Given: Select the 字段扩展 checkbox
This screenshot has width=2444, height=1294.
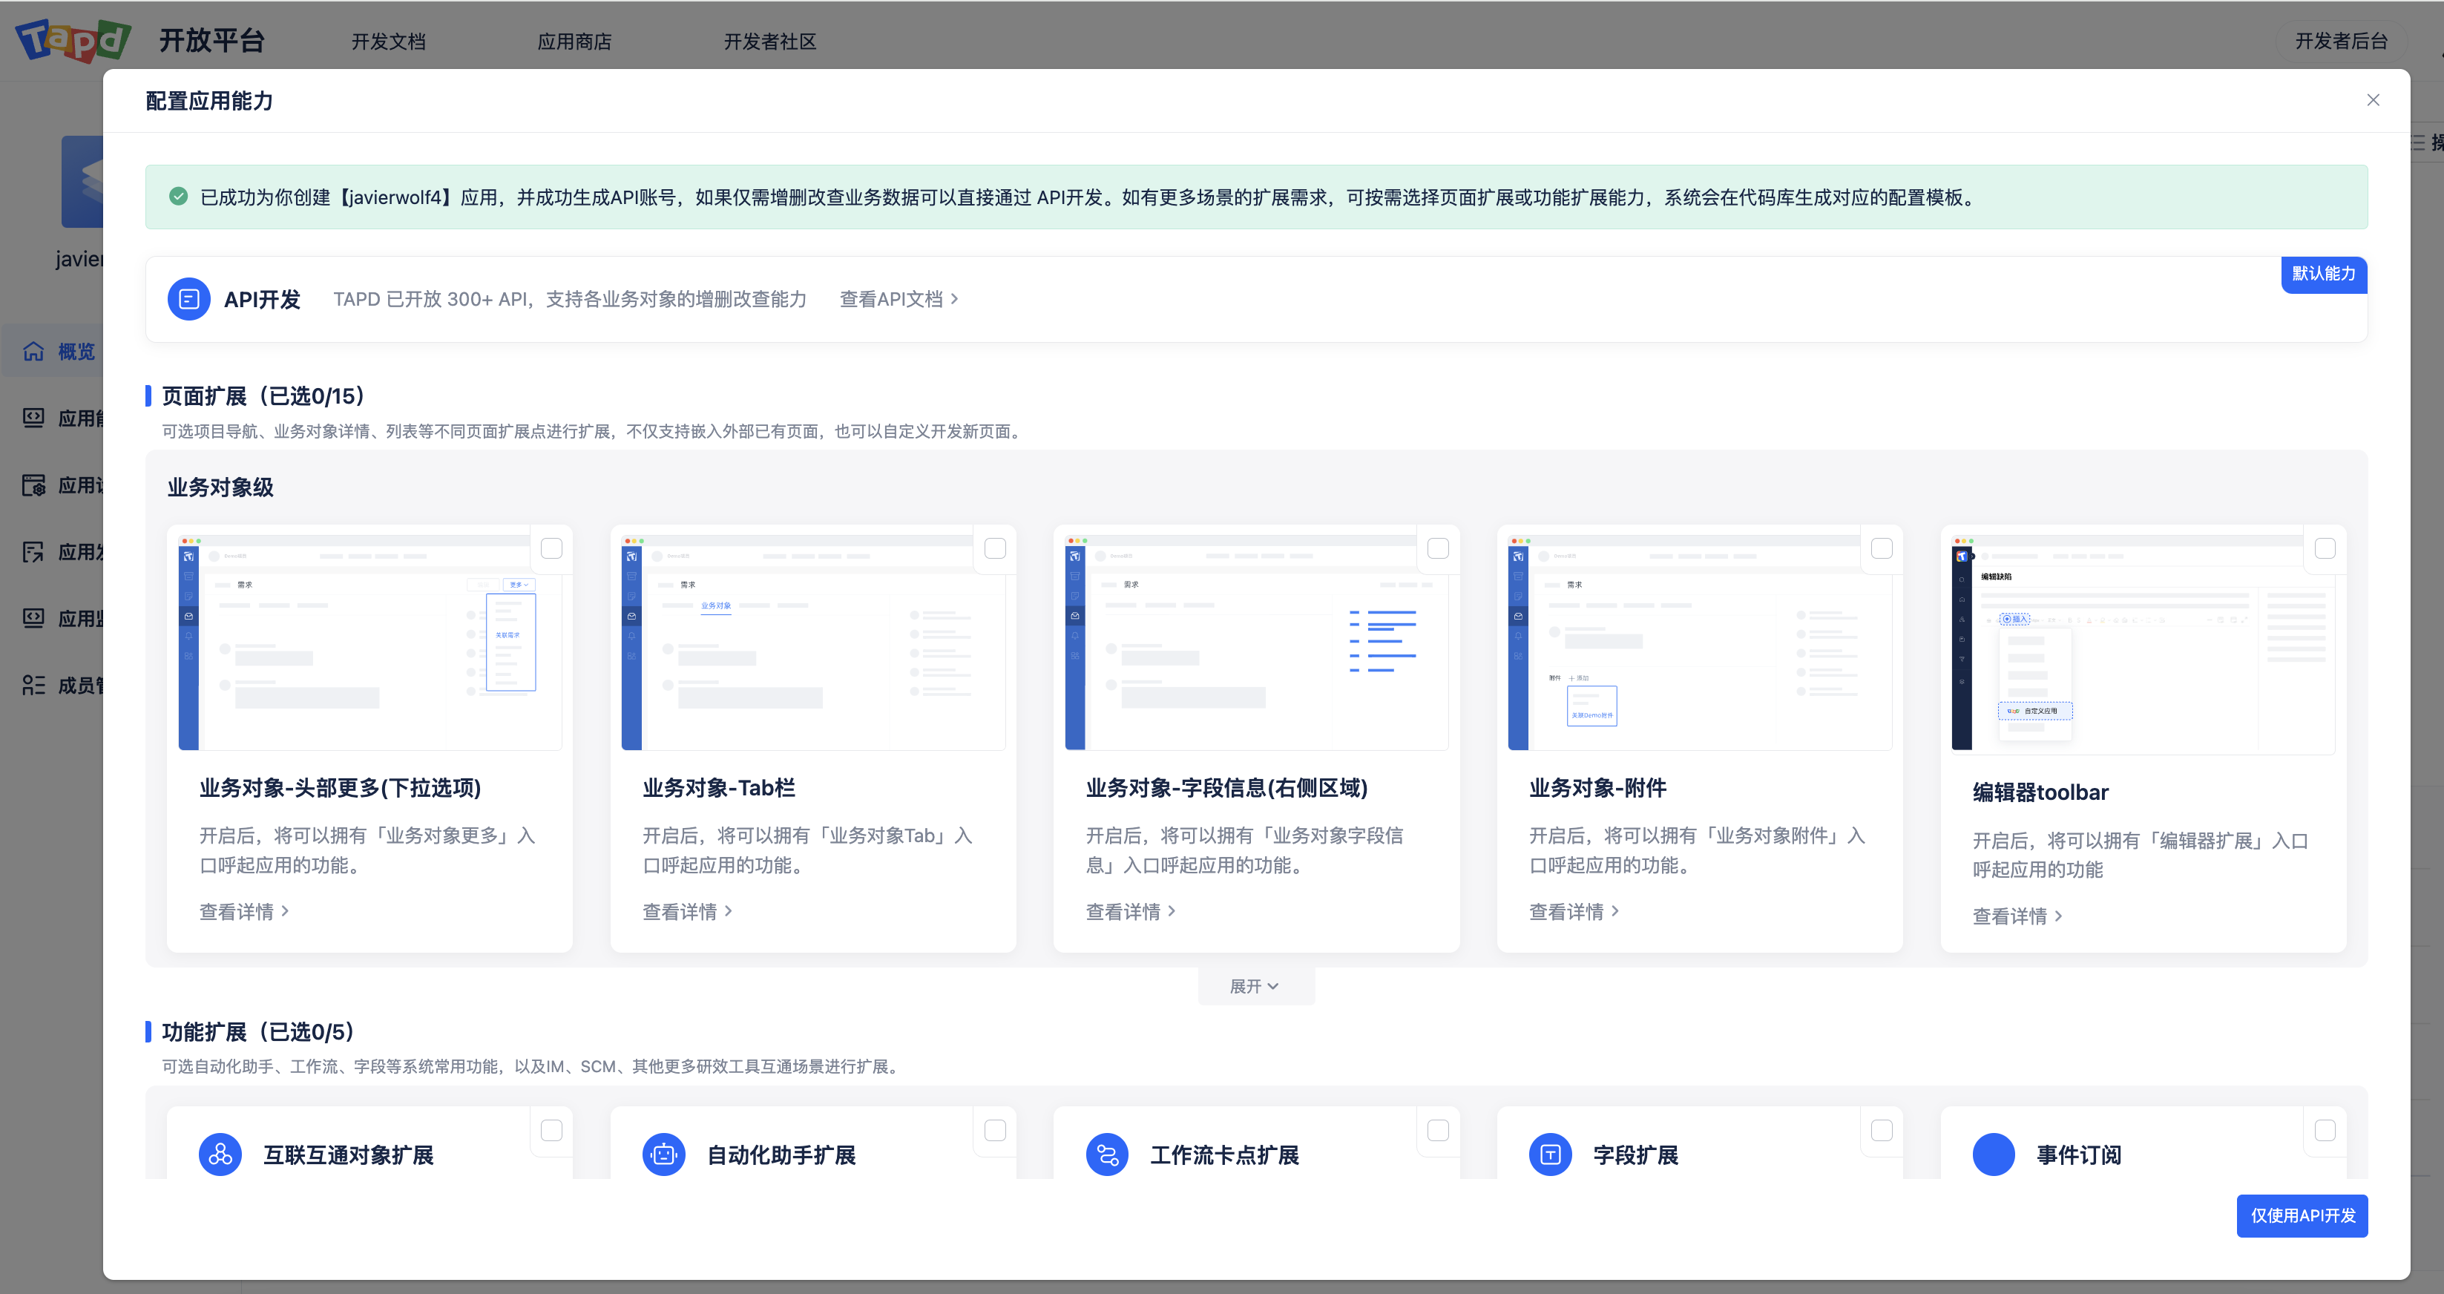Looking at the screenshot, I should point(1882,1130).
